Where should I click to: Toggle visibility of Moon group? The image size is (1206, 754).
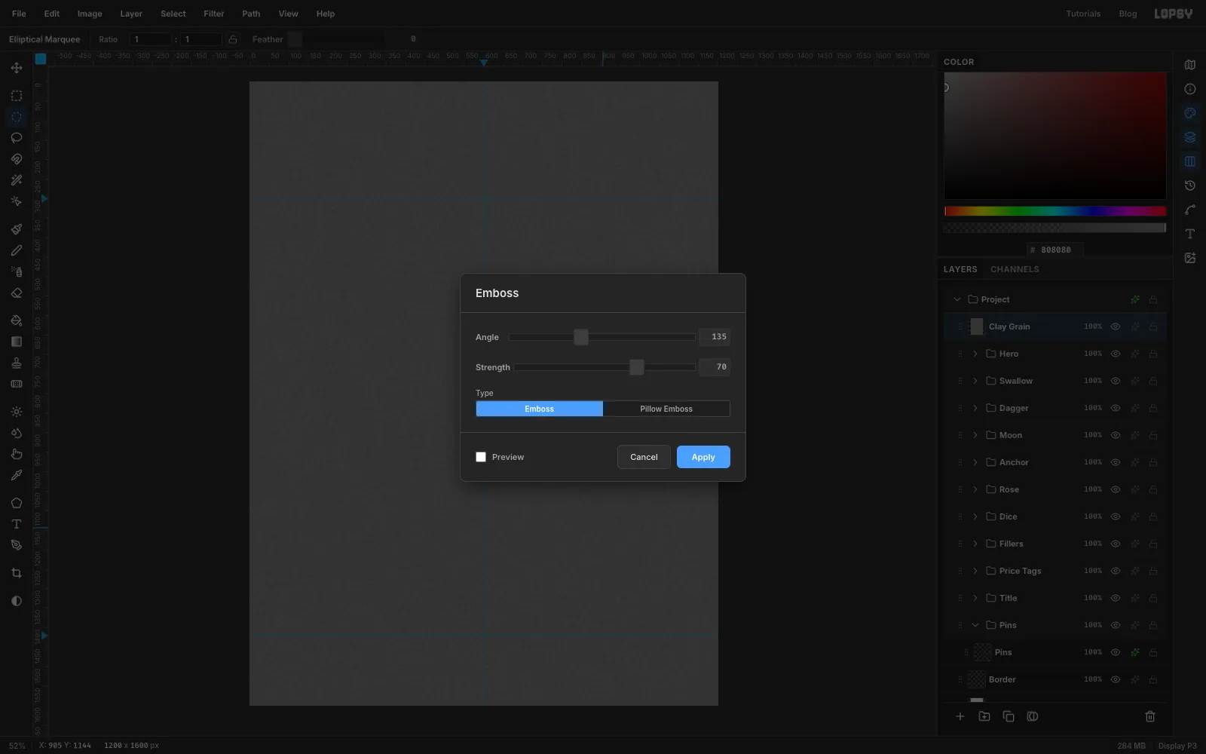point(1116,435)
